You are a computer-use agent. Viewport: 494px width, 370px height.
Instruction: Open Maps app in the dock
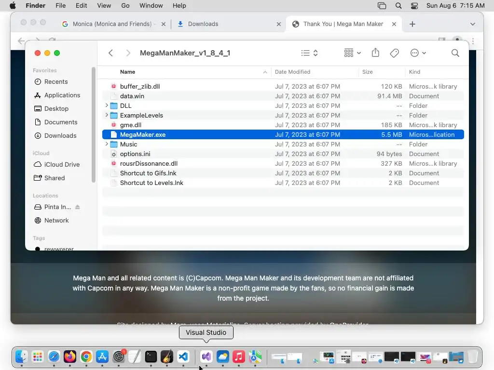click(255, 357)
